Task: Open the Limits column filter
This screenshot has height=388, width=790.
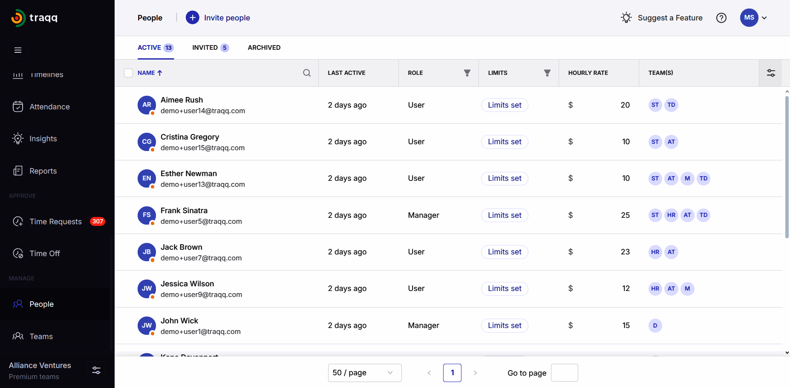Action: click(547, 73)
